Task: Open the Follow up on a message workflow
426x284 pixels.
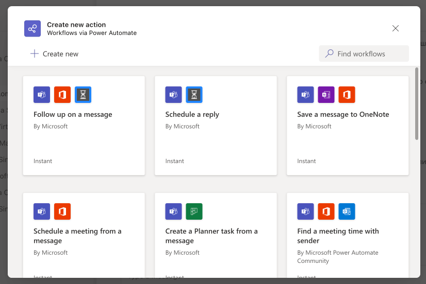Action: tap(73, 114)
